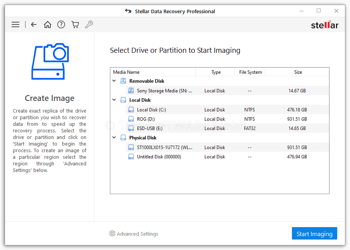The height and width of the screenshot is (250, 350).
Task: Start Imaging the selected drive
Action: click(314, 234)
